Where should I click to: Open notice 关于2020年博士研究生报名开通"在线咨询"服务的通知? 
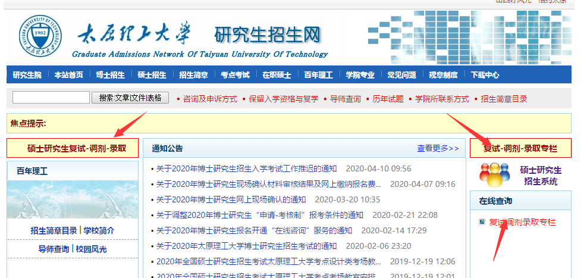[254, 230]
